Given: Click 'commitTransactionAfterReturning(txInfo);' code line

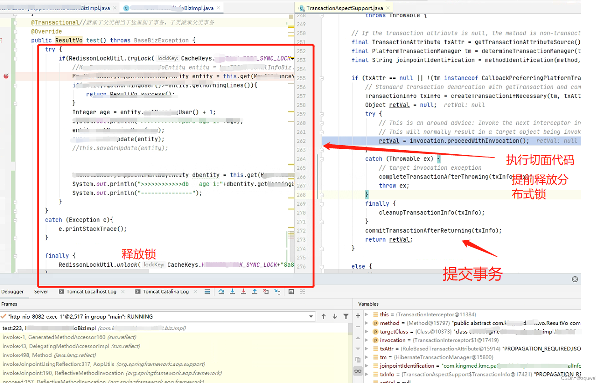Looking at the screenshot, I should [x=433, y=230].
